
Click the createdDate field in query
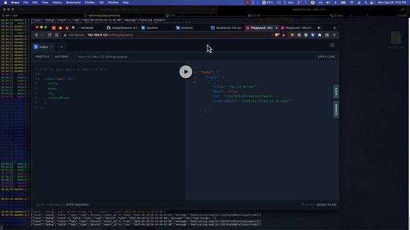point(58,98)
